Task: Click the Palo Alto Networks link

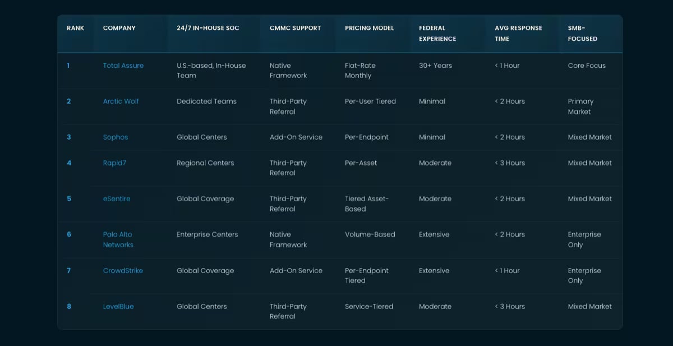Action: tap(118, 240)
